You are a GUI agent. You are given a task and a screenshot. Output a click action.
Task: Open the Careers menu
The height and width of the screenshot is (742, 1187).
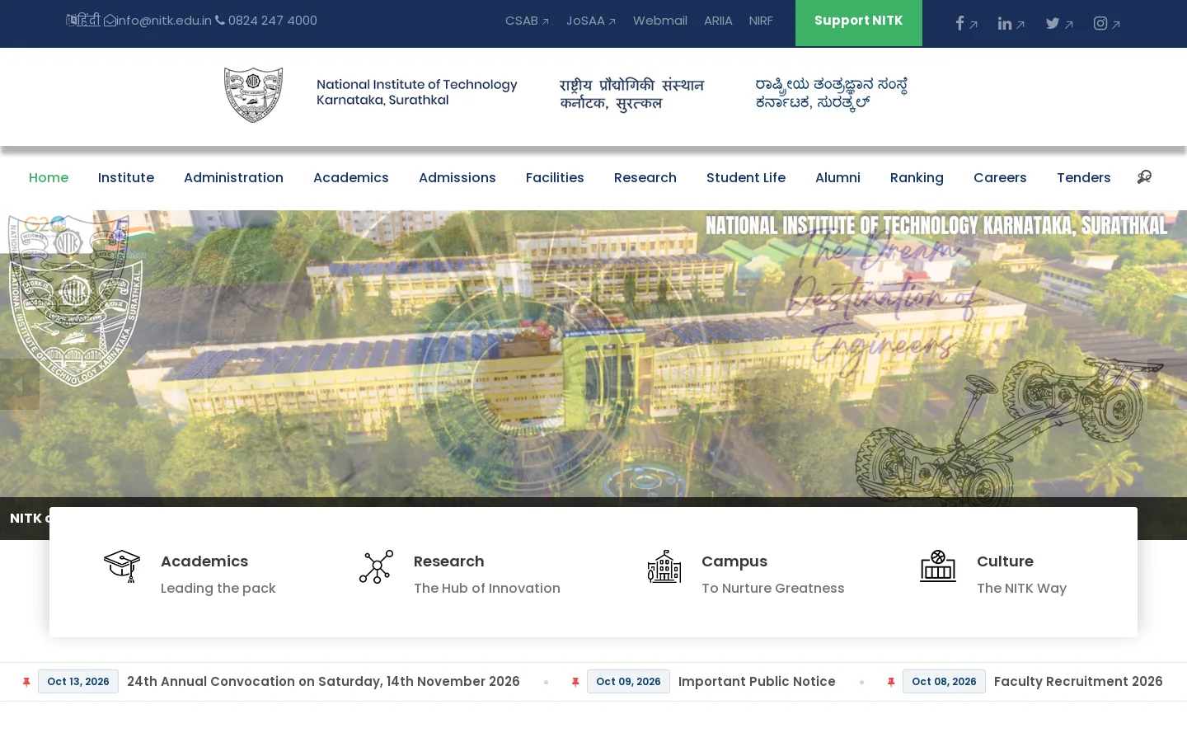pos(1000,177)
